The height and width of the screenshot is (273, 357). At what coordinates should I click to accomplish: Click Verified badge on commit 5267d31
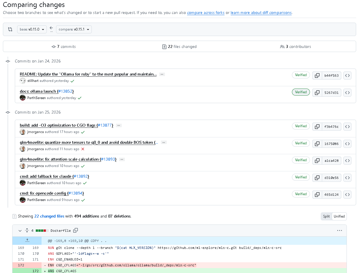[x=301, y=92]
